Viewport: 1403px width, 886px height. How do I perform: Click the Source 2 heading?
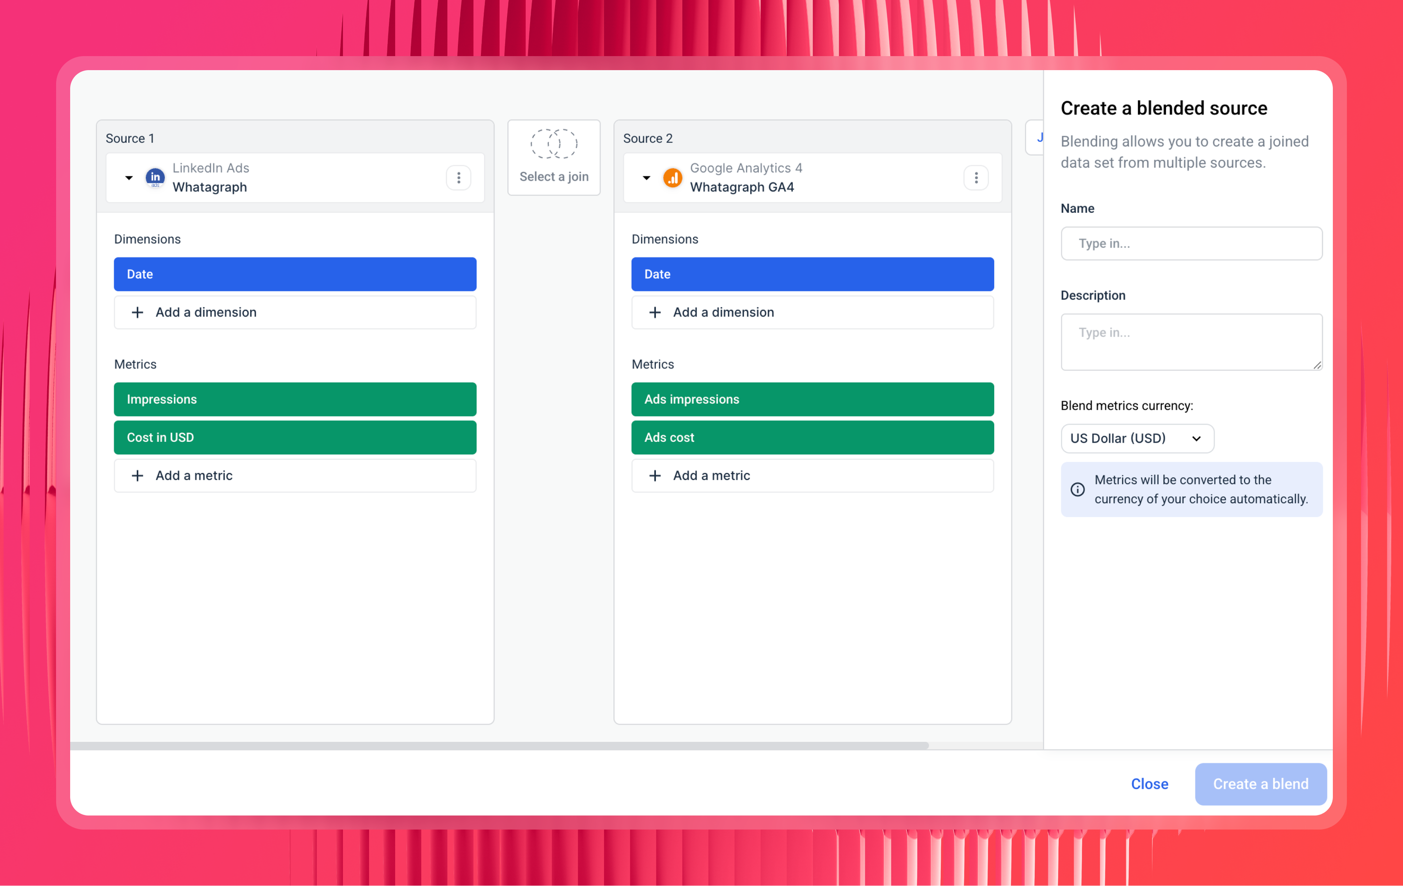[647, 139]
